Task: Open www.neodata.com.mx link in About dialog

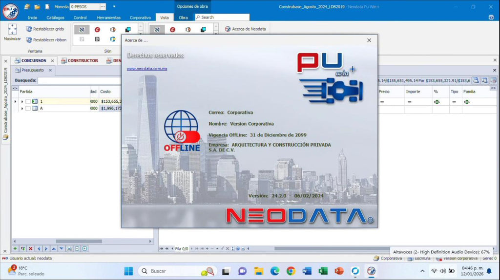Action: coord(146,68)
